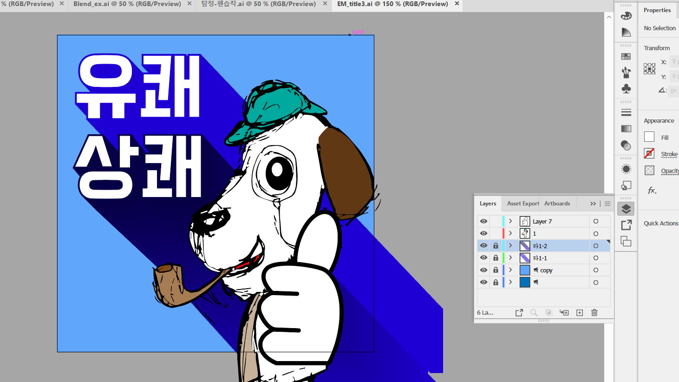Expand the 백 copy layer
Screen dimensions: 679x382
510,270
